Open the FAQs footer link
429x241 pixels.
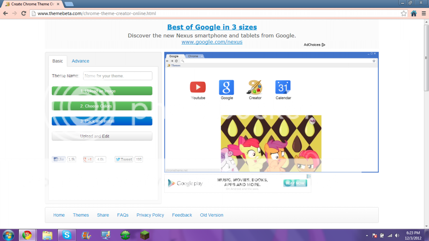pyautogui.click(x=123, y=215)
